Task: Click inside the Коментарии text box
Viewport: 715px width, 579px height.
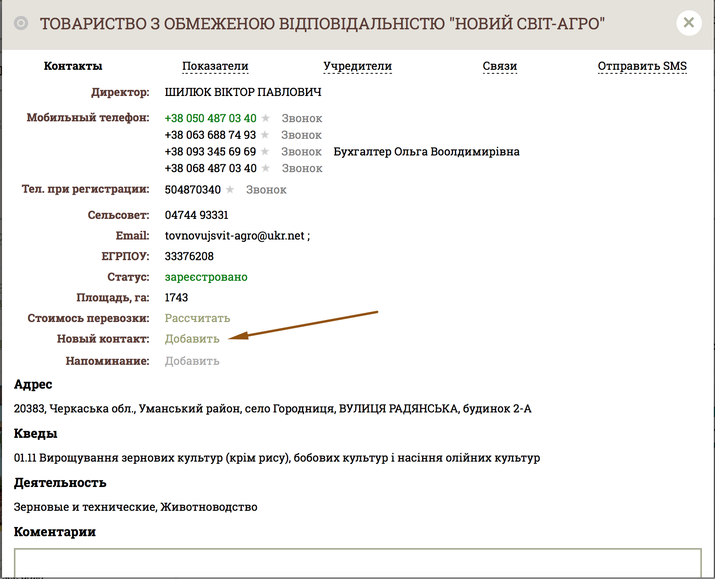Action: tap(357, 563)
